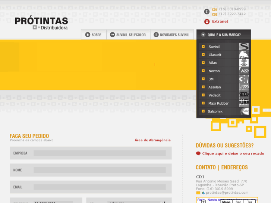Collapse the Qual é a sua marca dropdown

(223, 35)
